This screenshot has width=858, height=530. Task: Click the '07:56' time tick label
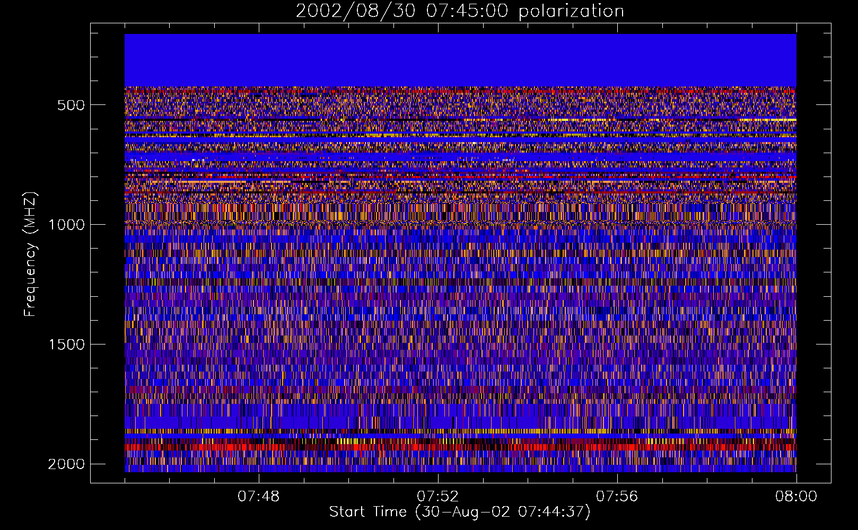(617, 497)
